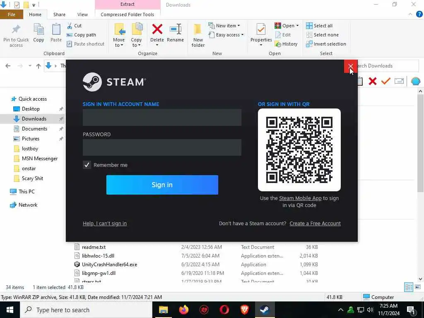Open file History in ribbon
424x318 pixels.
[286, 44]
